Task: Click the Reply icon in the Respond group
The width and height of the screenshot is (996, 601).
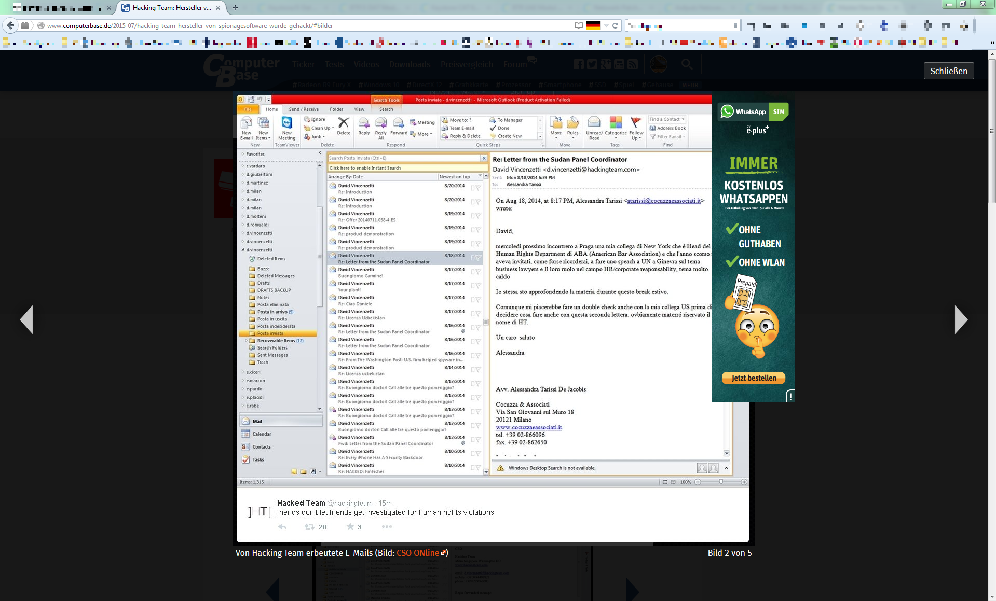Action: (x=364, y=123)
